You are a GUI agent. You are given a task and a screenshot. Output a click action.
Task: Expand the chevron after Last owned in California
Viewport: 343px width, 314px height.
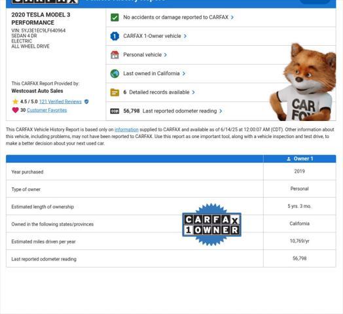click(184, 73)
